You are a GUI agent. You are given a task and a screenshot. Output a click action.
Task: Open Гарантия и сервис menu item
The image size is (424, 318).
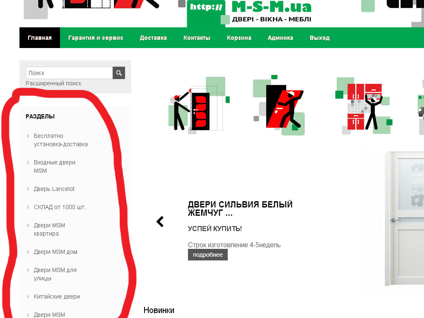coord(96,38)
